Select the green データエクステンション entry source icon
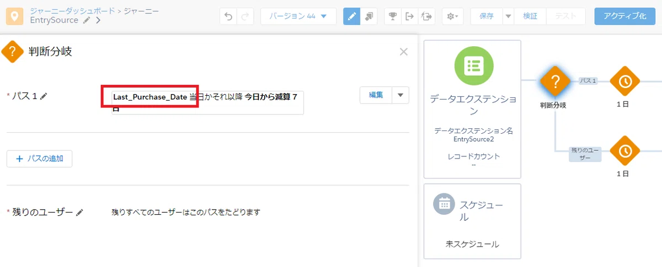 coord(473,66)
